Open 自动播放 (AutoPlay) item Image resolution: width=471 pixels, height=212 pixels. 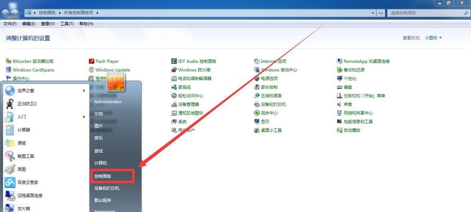tap(349, 130)
